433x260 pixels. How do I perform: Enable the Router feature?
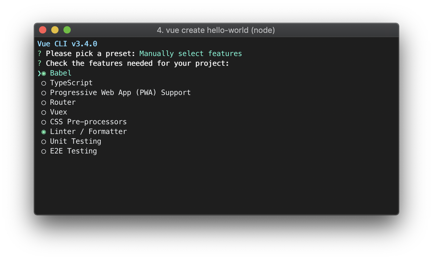coord(43,102)
